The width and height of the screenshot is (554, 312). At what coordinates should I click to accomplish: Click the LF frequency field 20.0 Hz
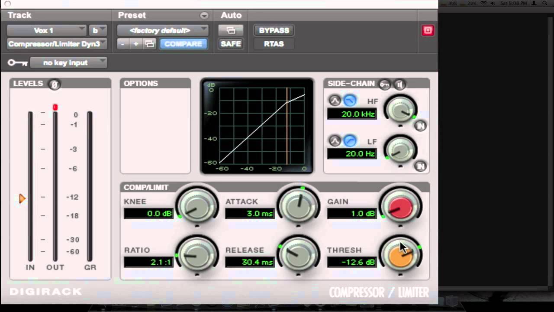352,154
